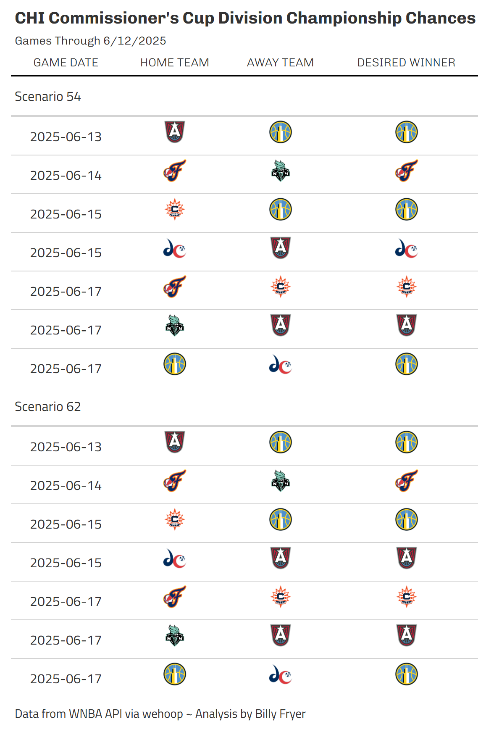Click Chicago Sky home logo, Scenario 54 last row

pyautogui.click(x=175, y=364)
